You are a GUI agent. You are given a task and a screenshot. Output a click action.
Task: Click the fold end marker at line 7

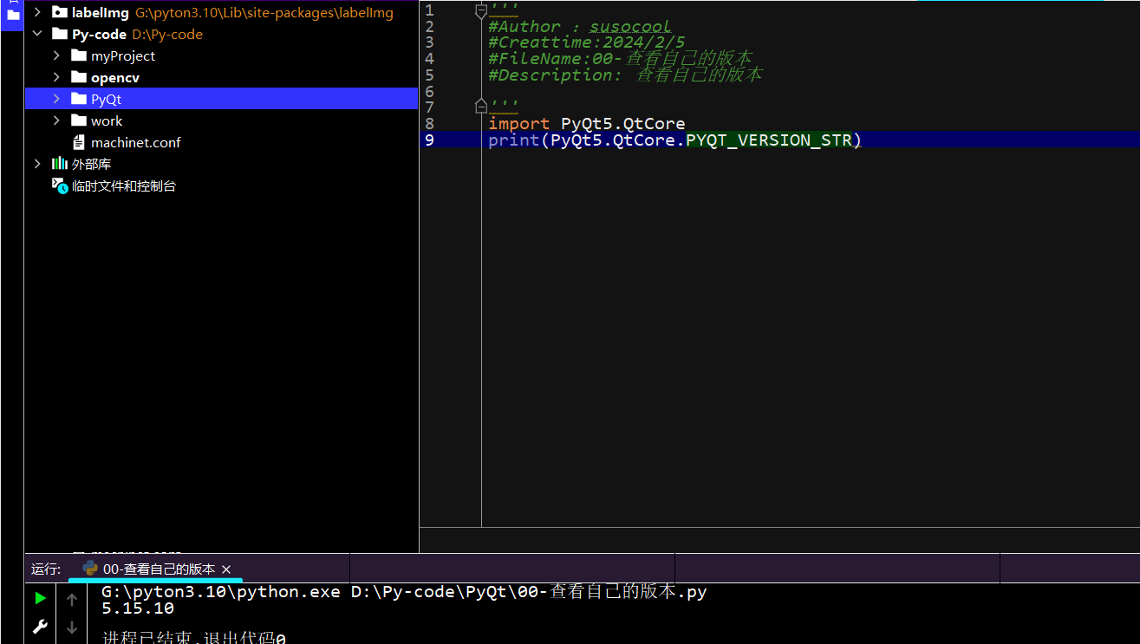click(481, 106)
